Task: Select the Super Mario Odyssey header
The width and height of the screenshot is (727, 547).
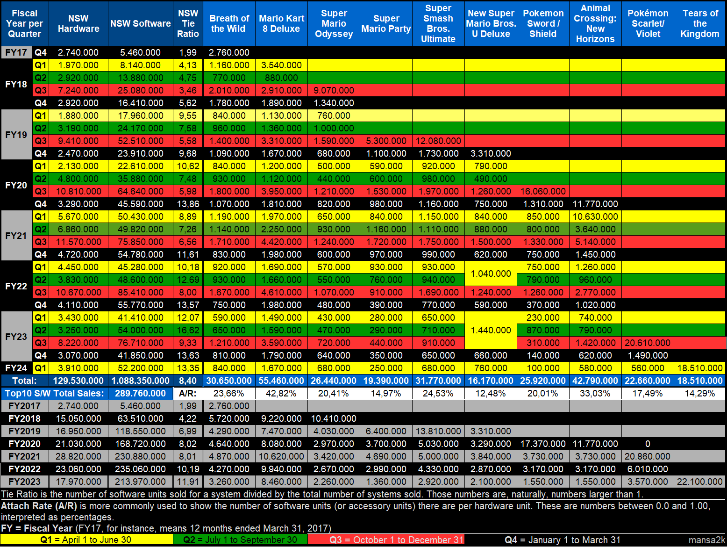Action: coord(334,23)
